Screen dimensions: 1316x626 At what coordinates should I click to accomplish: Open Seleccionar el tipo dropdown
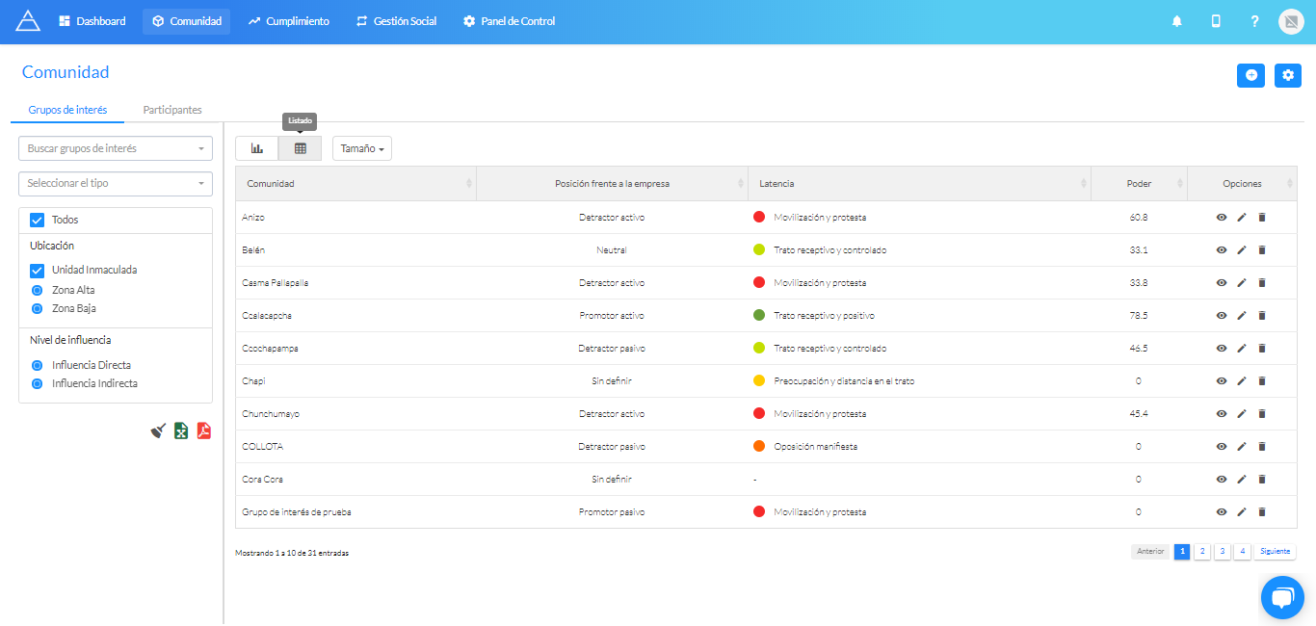point(116,183)
